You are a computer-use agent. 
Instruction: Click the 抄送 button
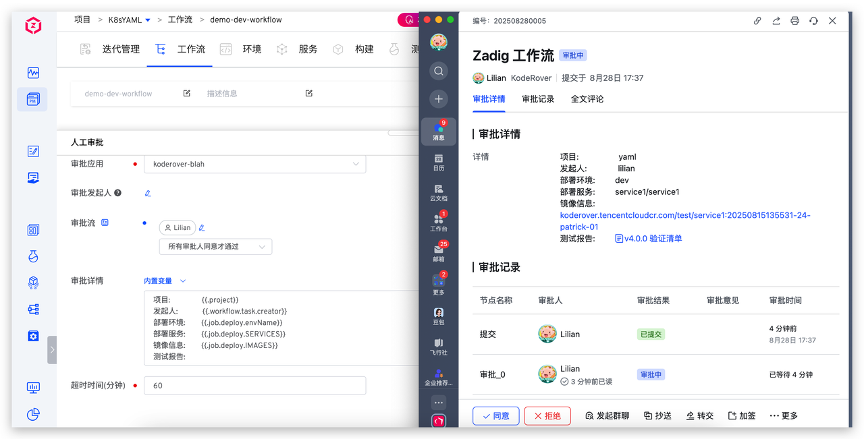[658, 416]
